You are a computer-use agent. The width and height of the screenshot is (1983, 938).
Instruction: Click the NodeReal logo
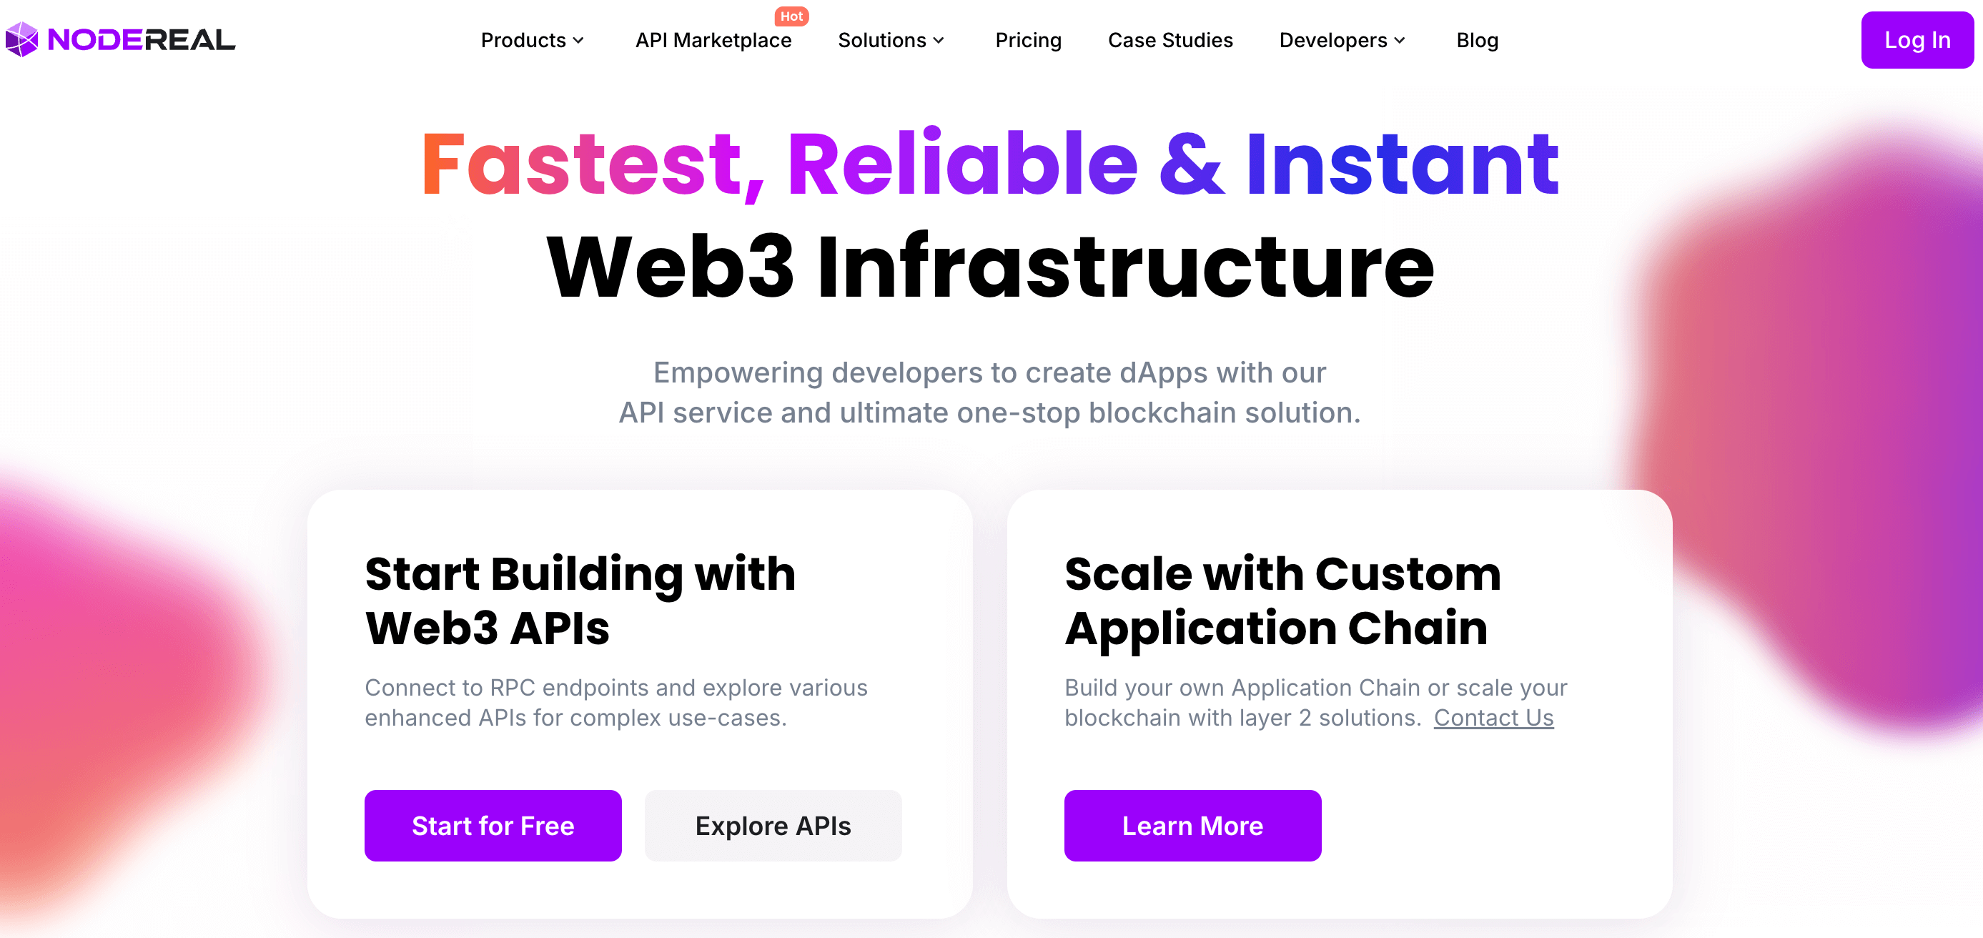[x=119, y=39]
